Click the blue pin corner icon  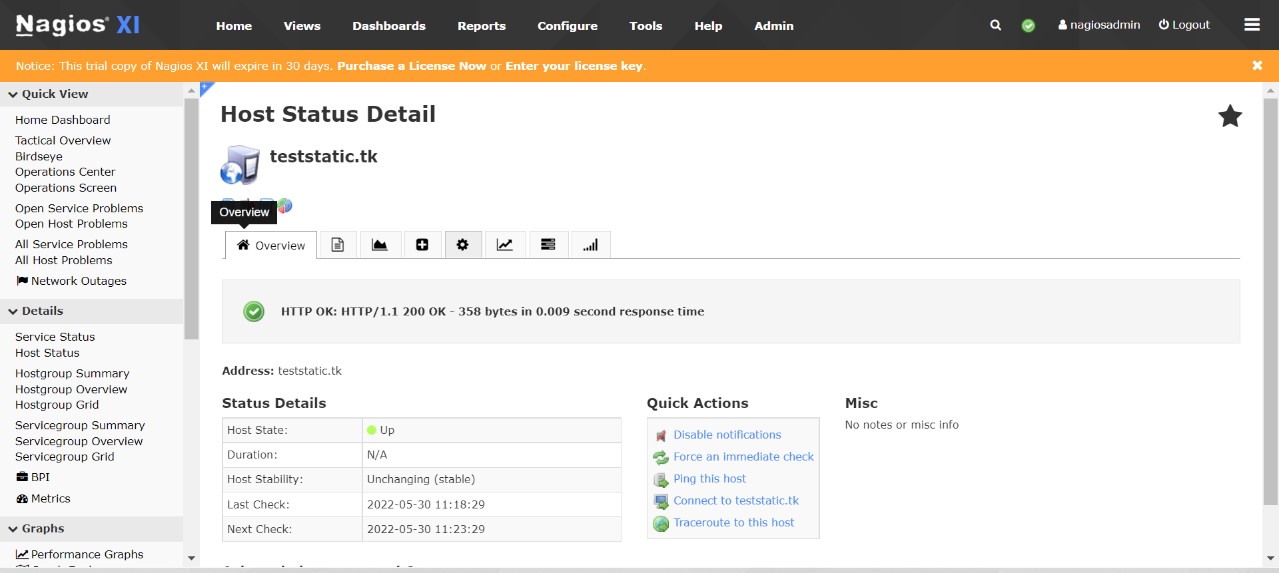point(206,88)
